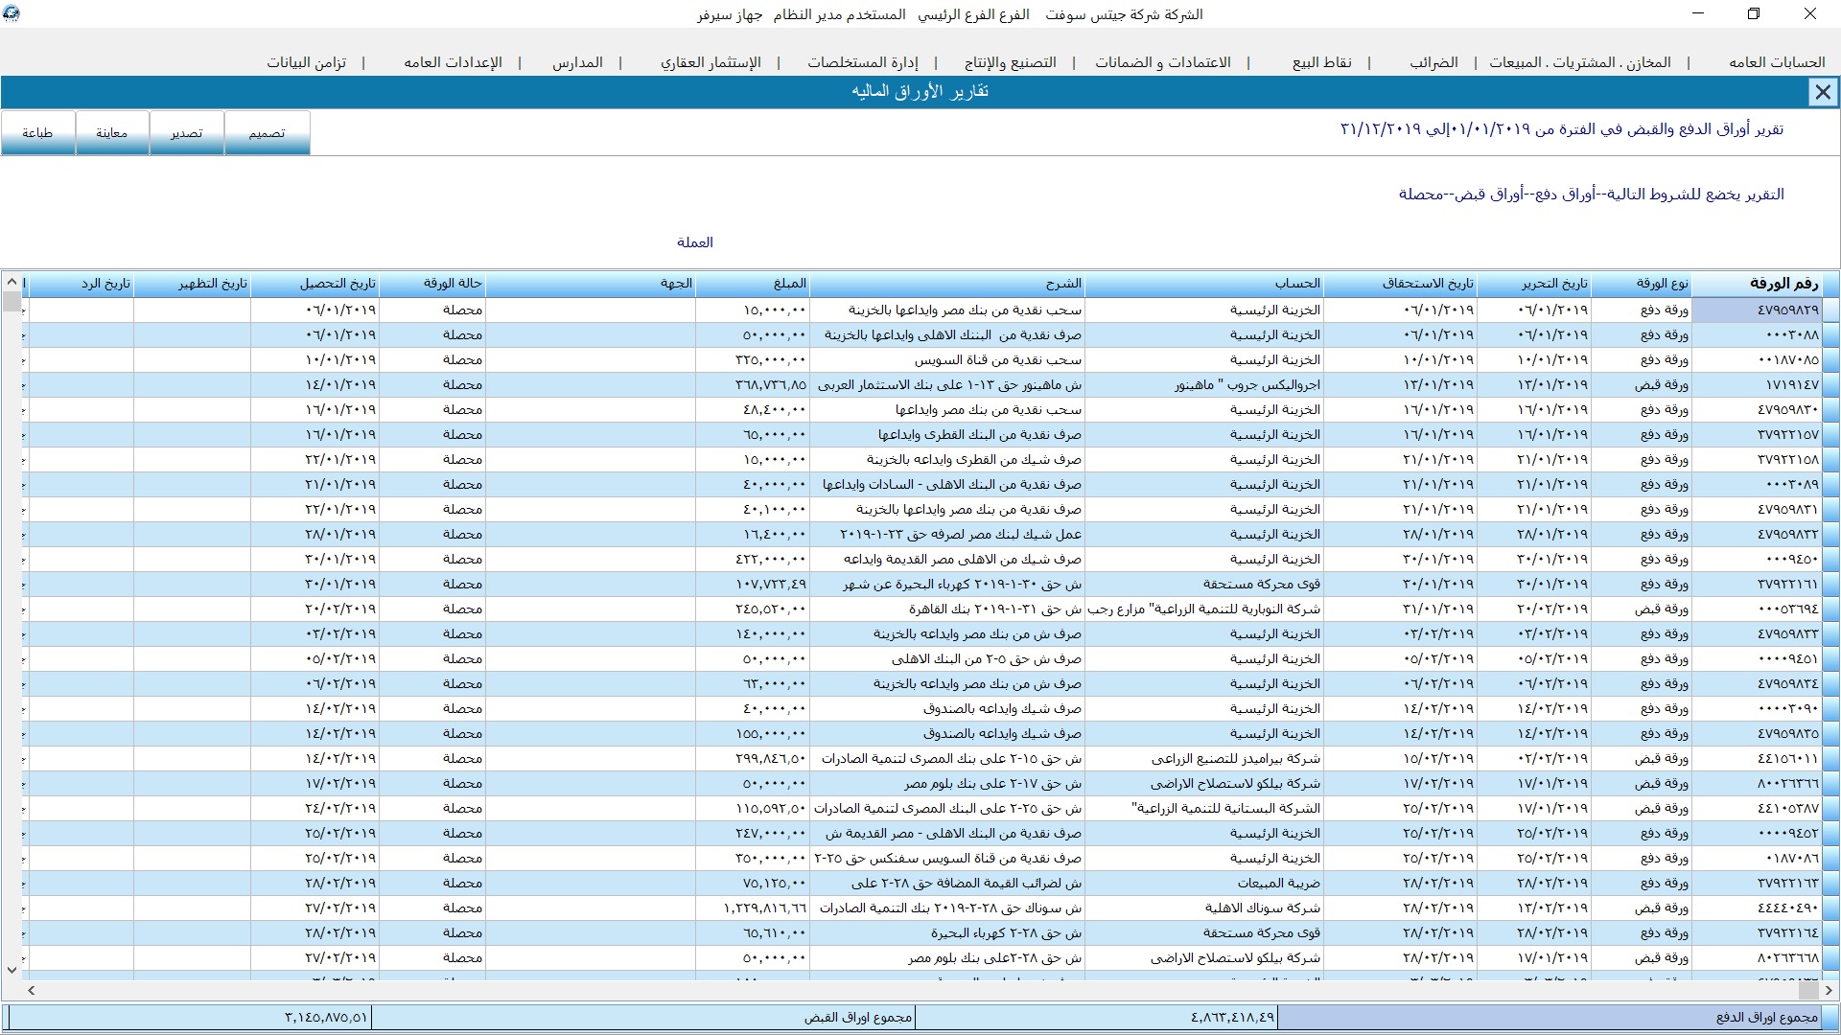Image resolution: width=1841 pixels, height=1035 pixels.
Task: Open الإعدادات العامه menu
Action: pos(453,62)
